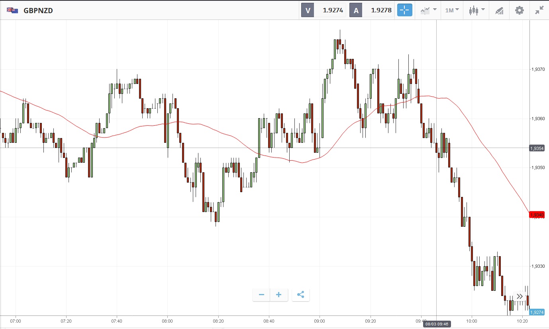Collapse the chart from fullscreen
This screenshot has height=329, width=549.
[539, 10]
